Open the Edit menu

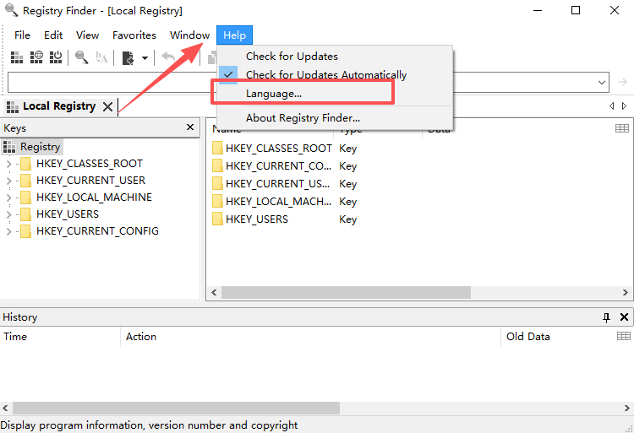click(x=53, y=35)
